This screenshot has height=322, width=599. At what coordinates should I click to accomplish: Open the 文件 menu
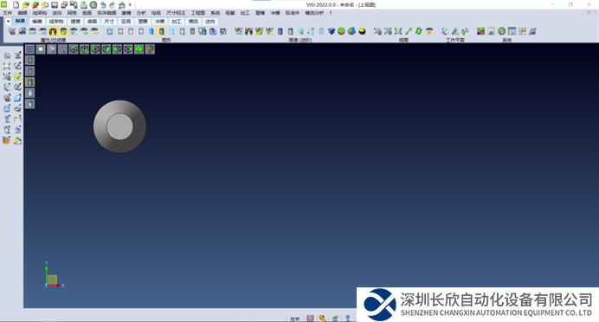coord(7,13)
